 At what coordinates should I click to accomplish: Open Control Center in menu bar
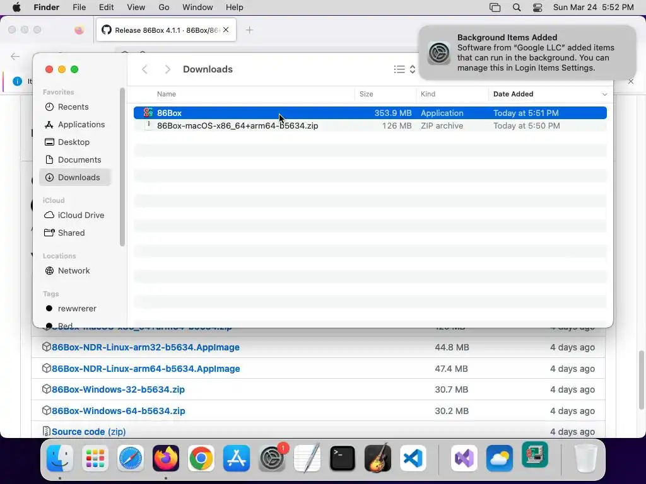537,8
